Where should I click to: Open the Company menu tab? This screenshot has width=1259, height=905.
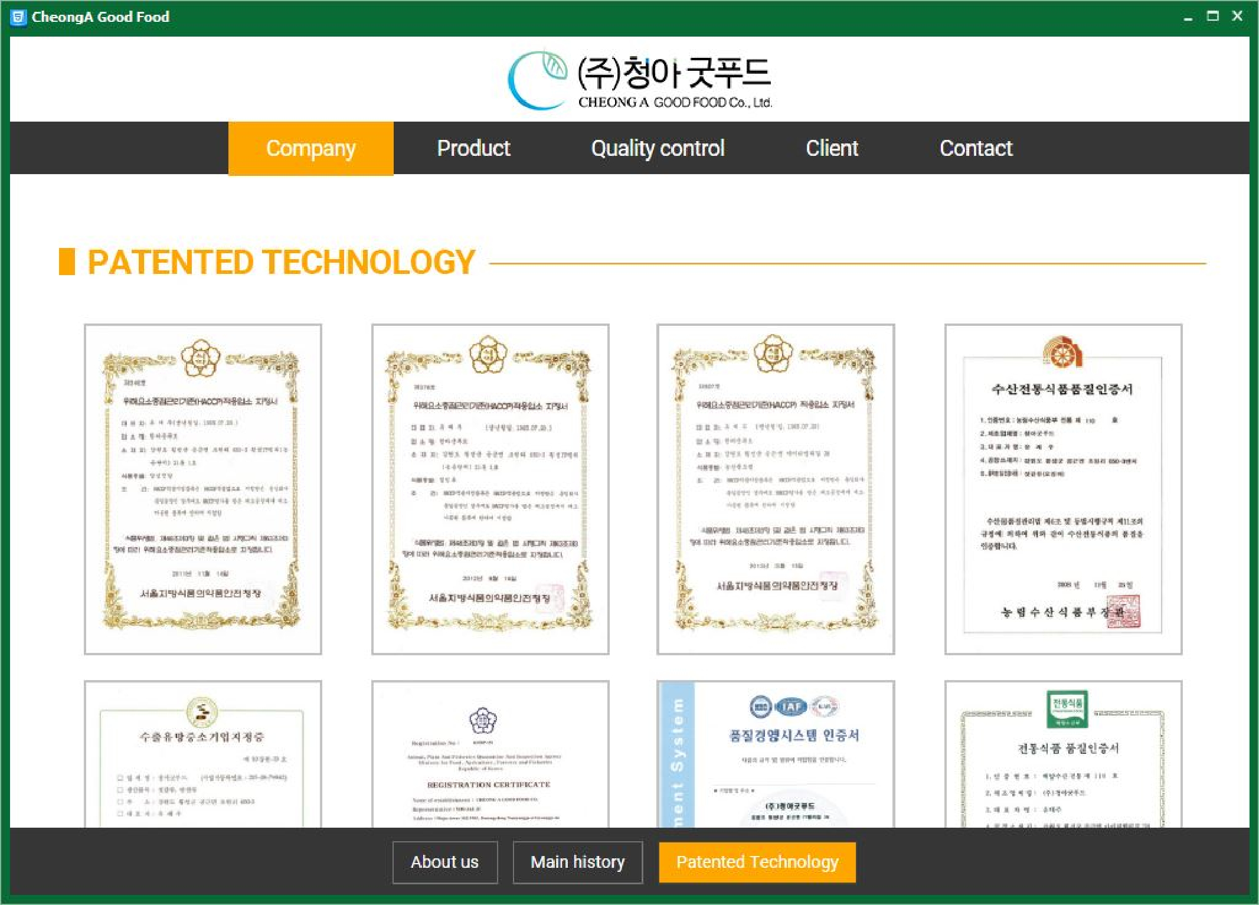310,148
